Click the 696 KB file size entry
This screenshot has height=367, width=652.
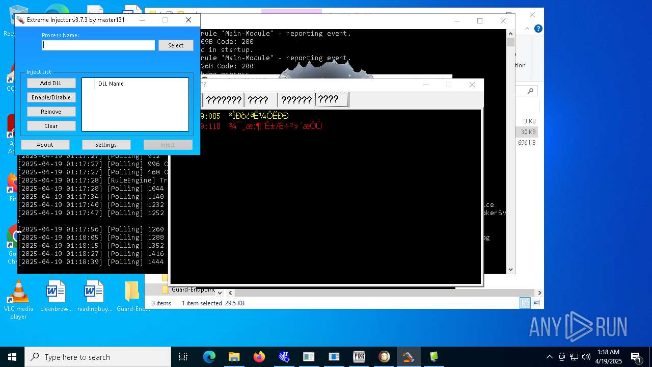coord(527,143)
